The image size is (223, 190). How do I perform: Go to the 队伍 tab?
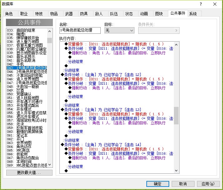116,14
